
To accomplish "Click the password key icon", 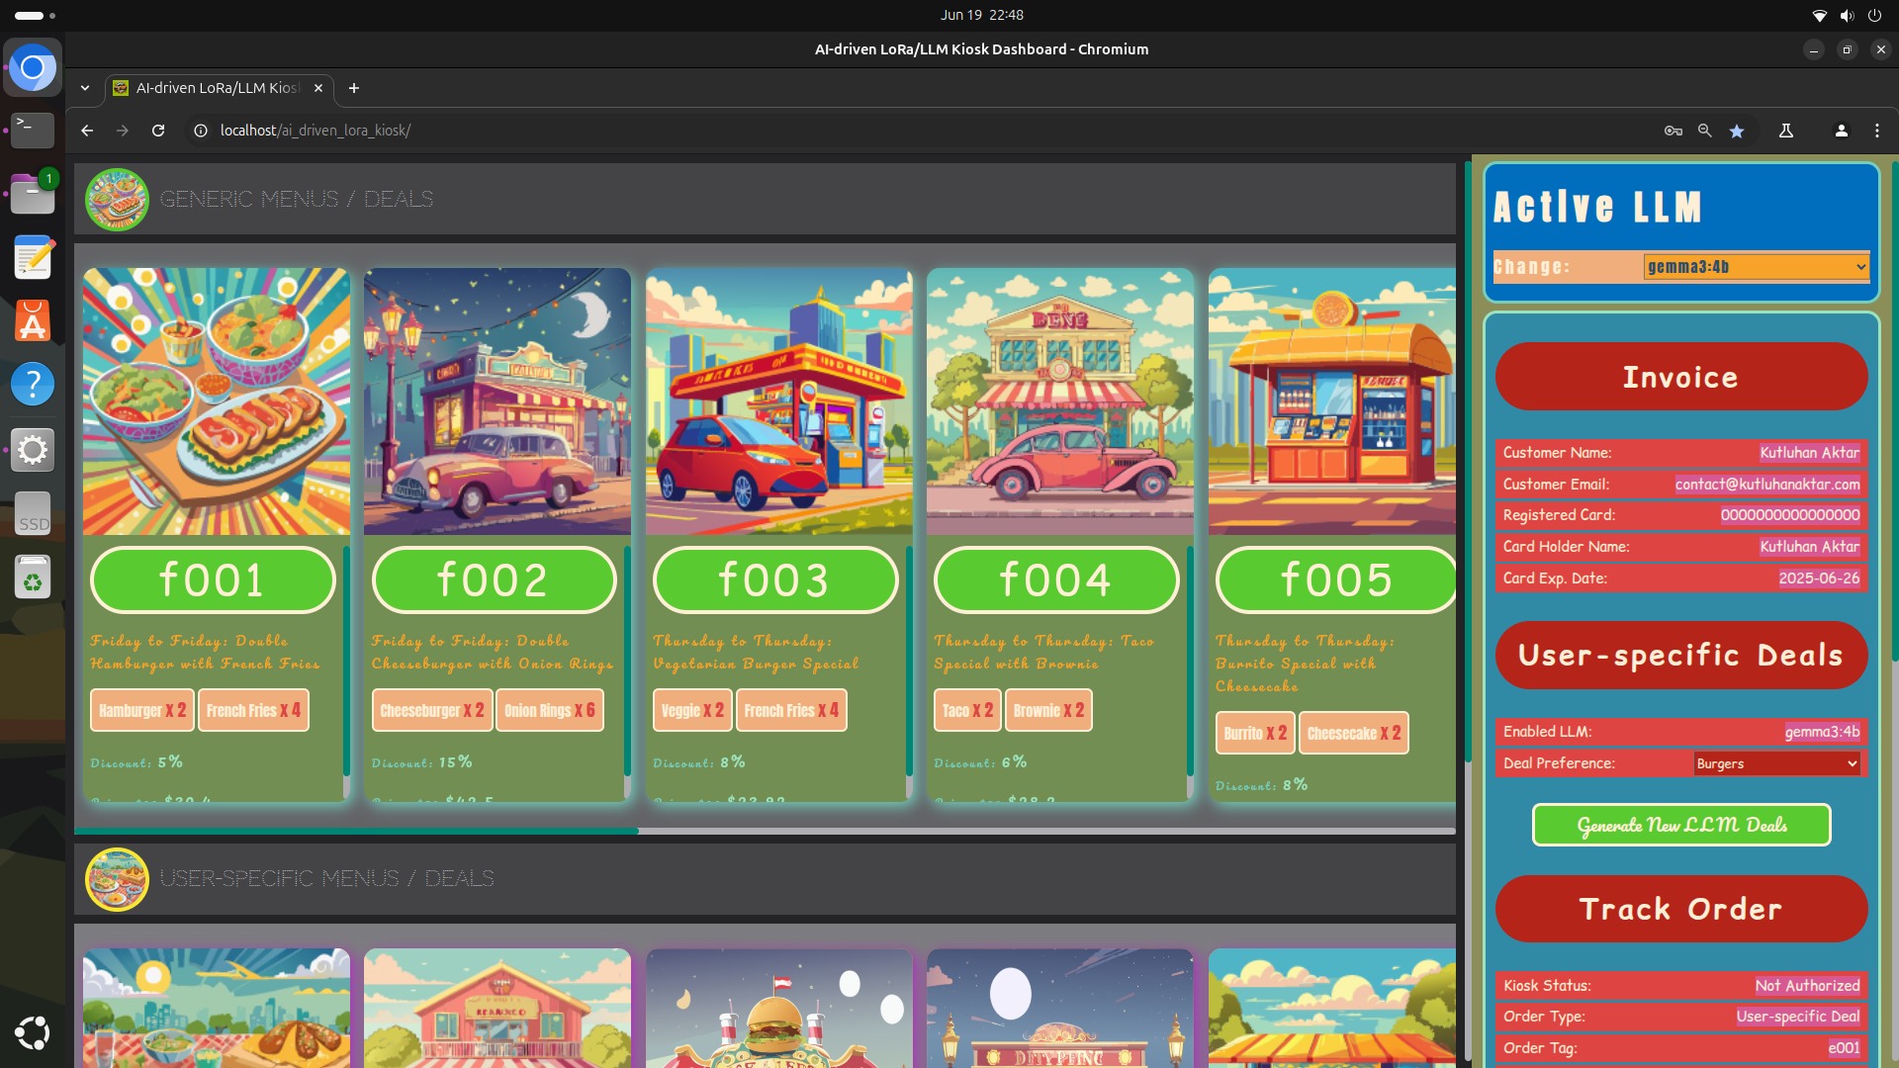I will pos(1673,131).
